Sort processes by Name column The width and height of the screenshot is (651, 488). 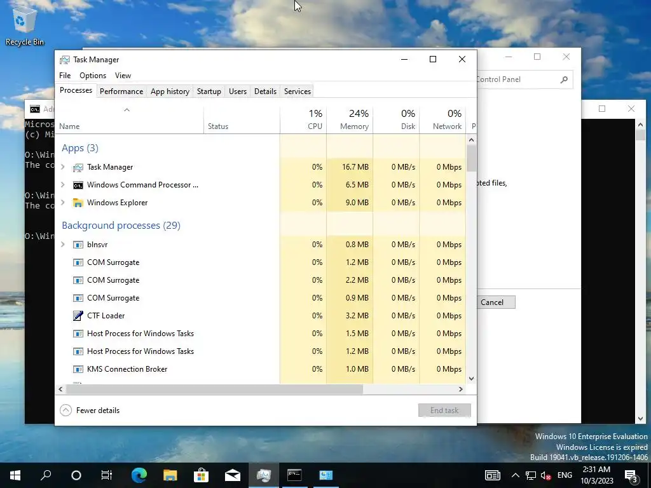tap(129, 120)
